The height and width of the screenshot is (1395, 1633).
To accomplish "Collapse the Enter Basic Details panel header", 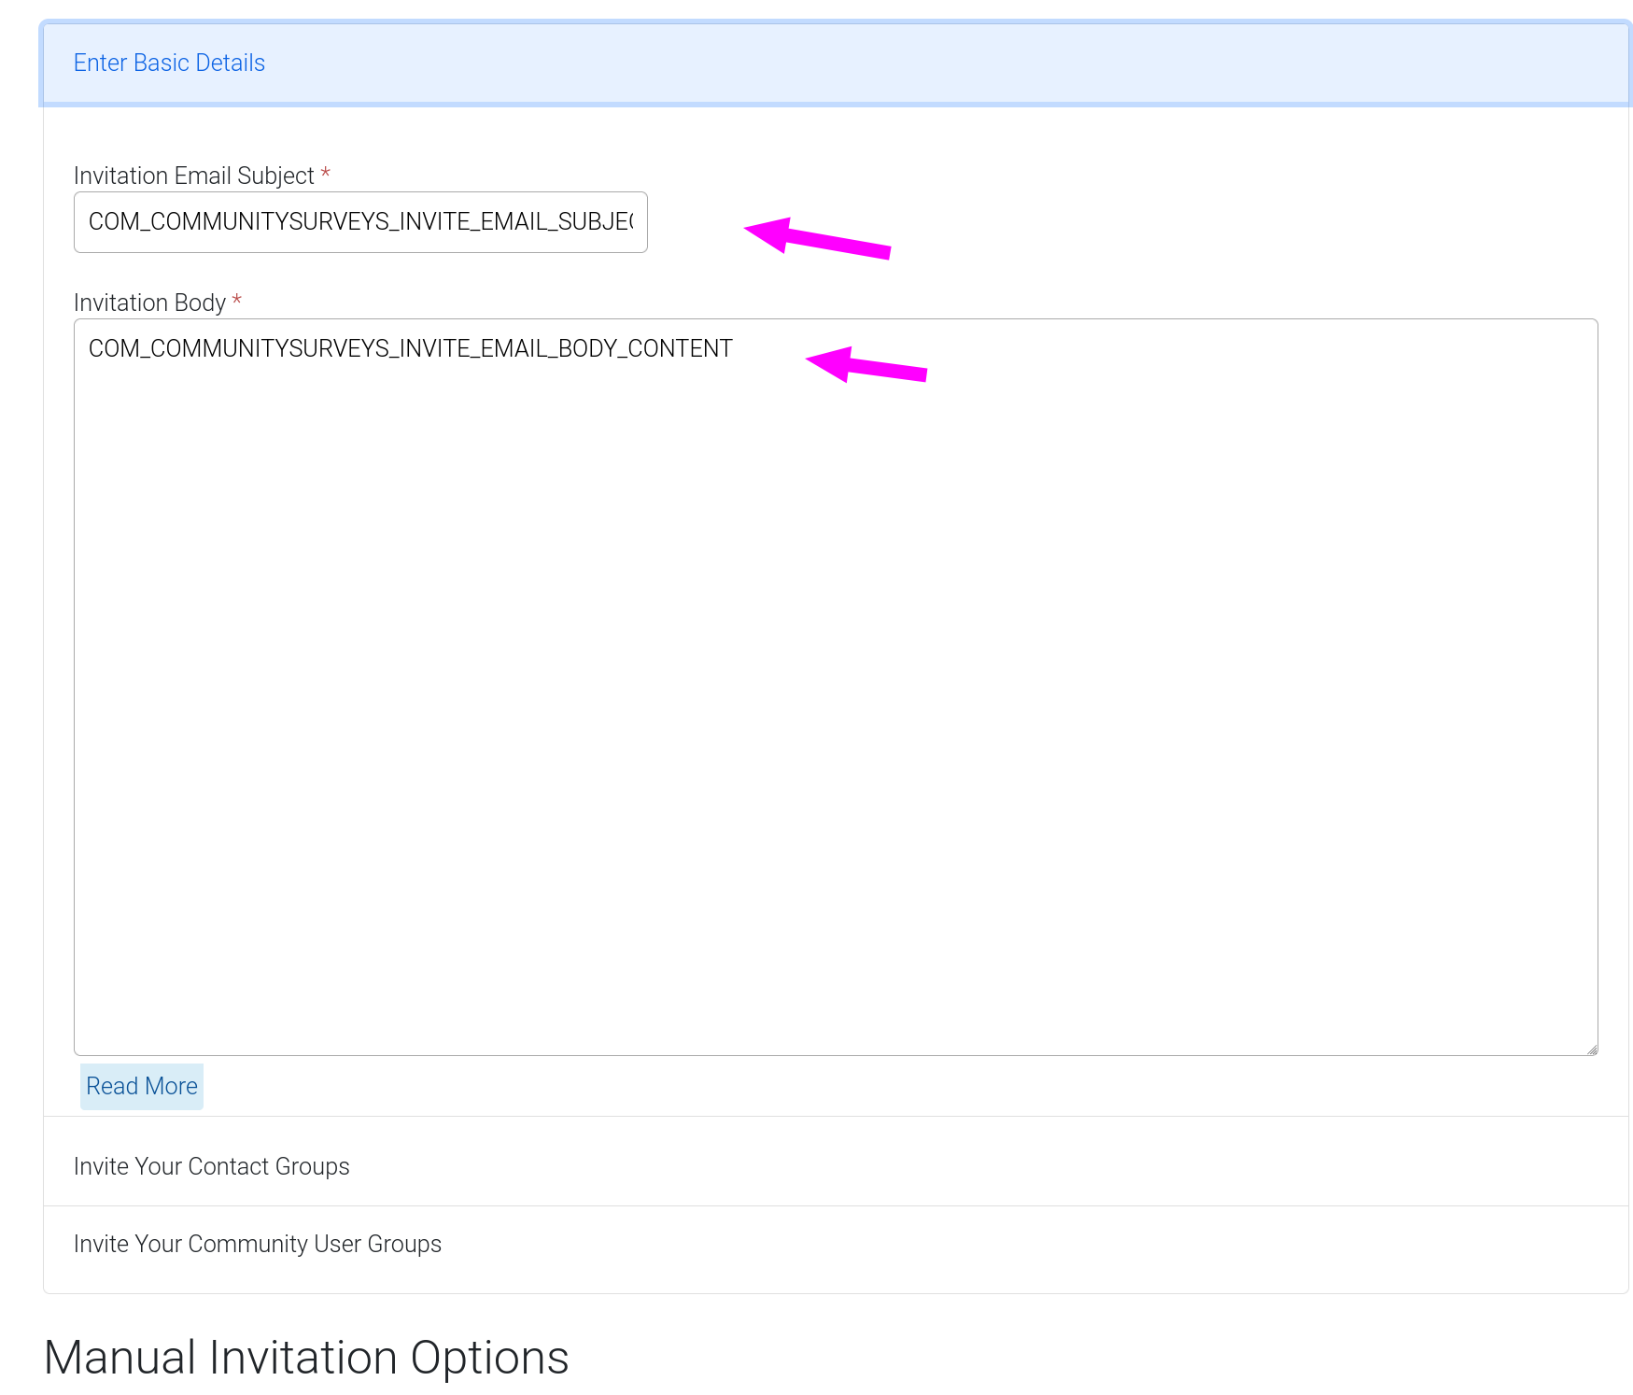I will (x=835, y=63).
